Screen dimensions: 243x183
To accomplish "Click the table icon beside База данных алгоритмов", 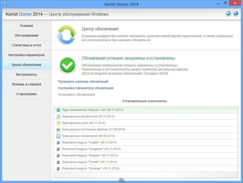I will [x=58, y=117].
